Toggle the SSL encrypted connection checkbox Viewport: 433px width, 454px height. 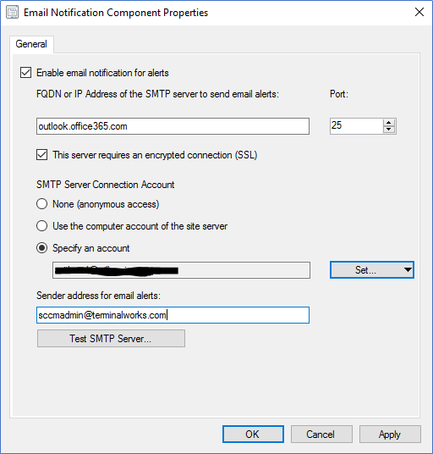click(42, 155)
